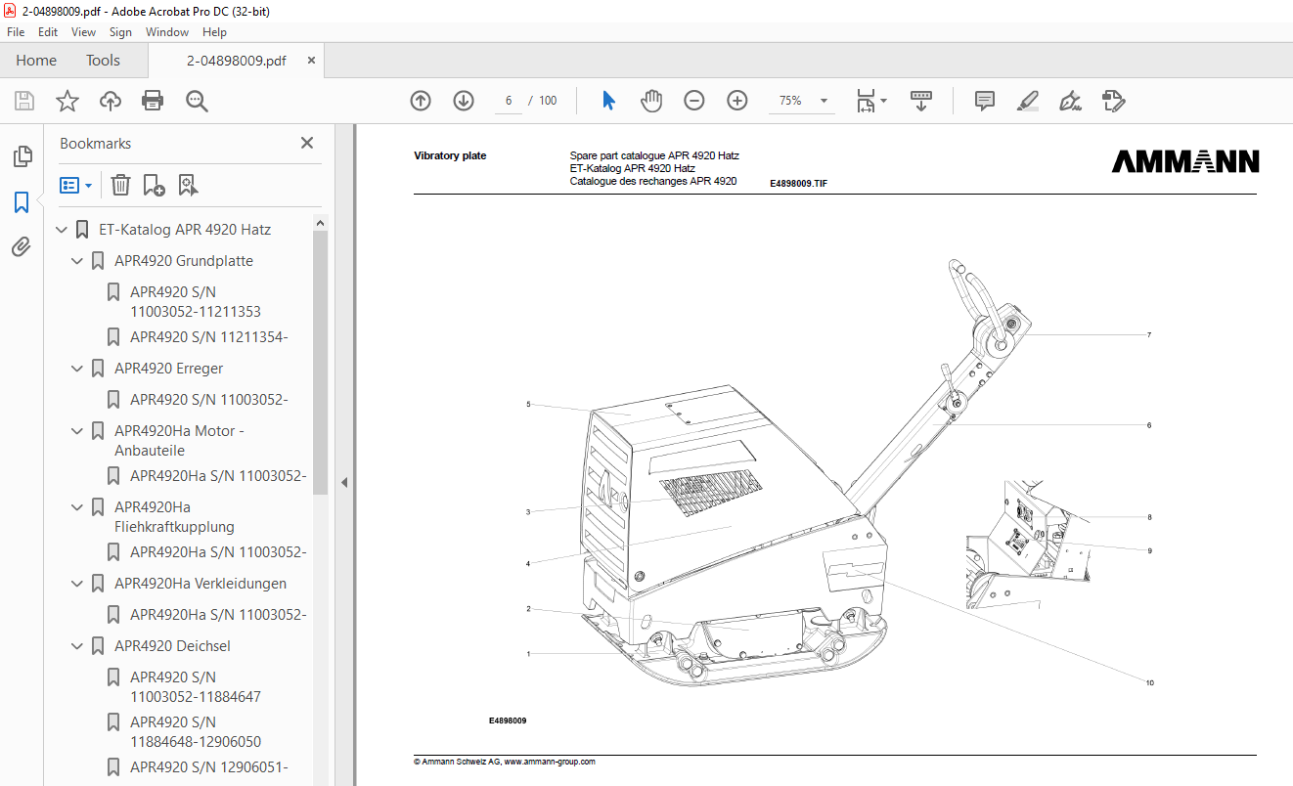Collapse the APR4920Ha Motor - Anbauteile bookmark

tap(78, 431)
